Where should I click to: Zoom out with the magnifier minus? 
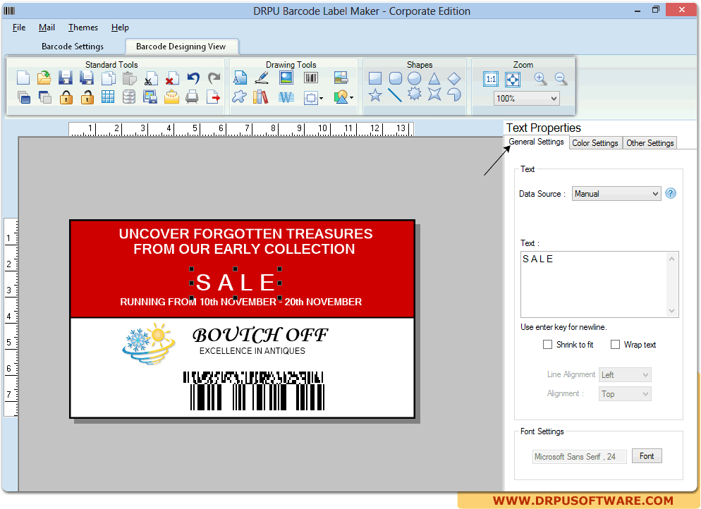561,79
